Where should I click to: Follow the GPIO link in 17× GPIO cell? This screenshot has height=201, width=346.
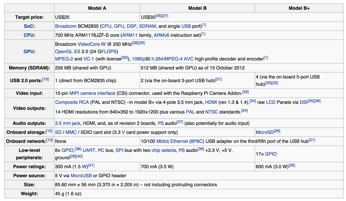271,154
